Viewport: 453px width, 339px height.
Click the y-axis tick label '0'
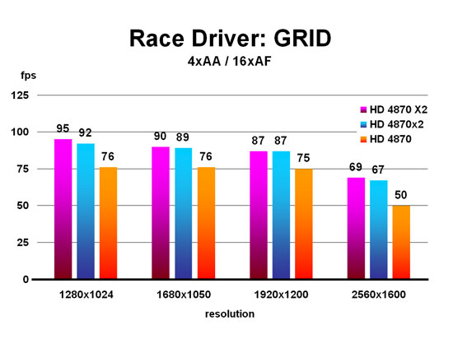click(26, 279)
